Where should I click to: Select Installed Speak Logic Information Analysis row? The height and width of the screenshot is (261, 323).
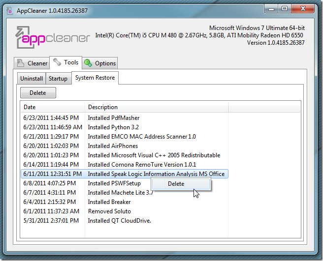point(125,174)
